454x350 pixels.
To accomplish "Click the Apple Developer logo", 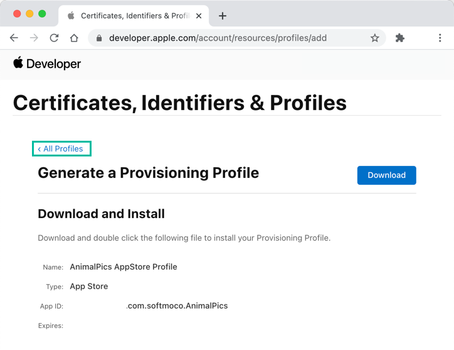I will pos(47,63).
